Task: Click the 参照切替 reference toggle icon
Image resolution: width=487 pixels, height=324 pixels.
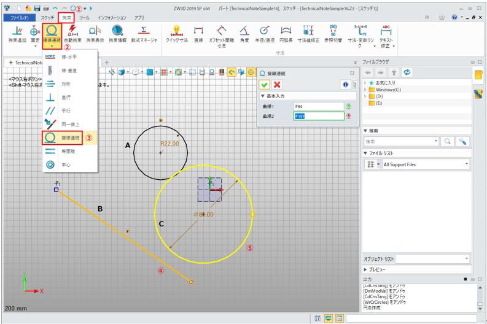Action: (333, 34)
